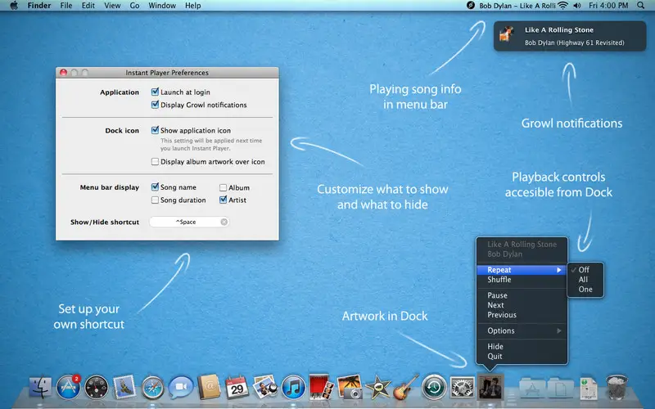The image size is (655, 409).
Task: Choose Quit in the Dock menu
Action: 522,357
